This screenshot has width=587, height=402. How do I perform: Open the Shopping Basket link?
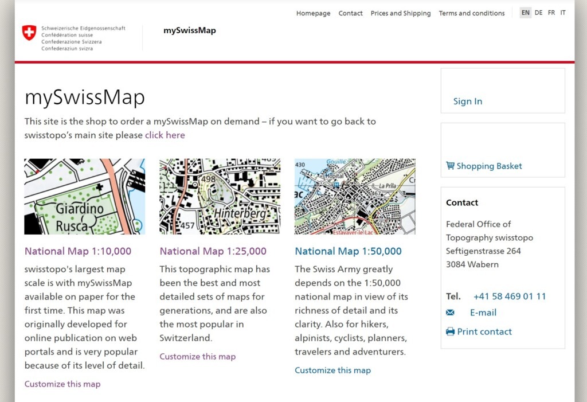coord(489,166)
